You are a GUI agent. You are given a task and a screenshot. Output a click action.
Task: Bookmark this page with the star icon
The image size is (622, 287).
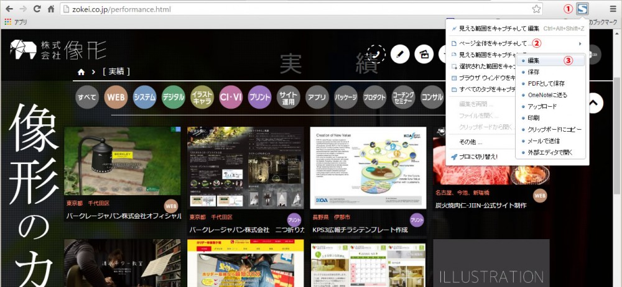click(x=536, y=9)
